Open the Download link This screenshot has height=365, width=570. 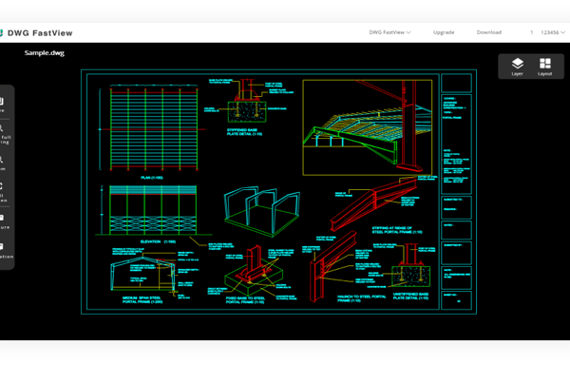point(489,32)
